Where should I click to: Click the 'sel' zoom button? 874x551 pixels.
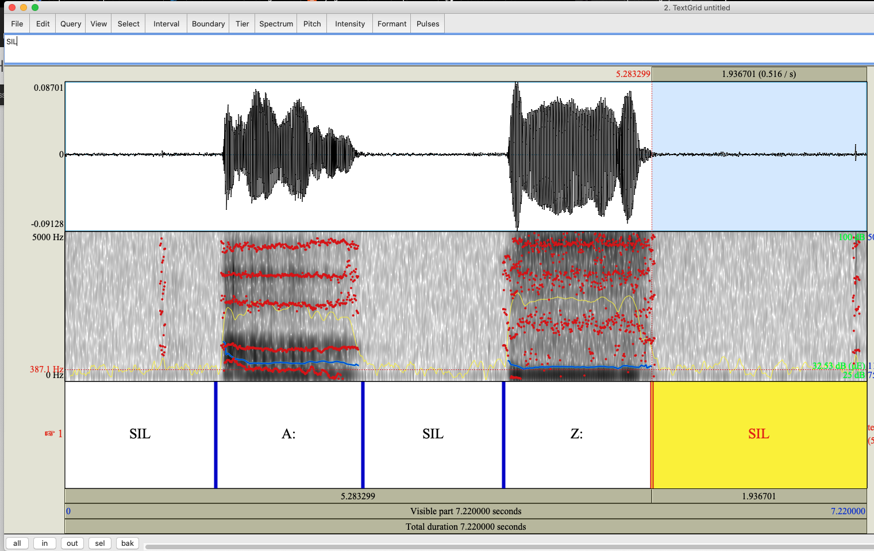pos(100,543)
